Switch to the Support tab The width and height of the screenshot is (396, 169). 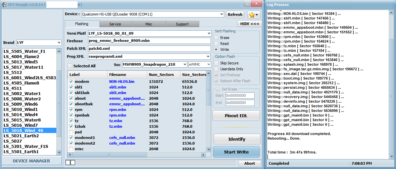(182, 24)
